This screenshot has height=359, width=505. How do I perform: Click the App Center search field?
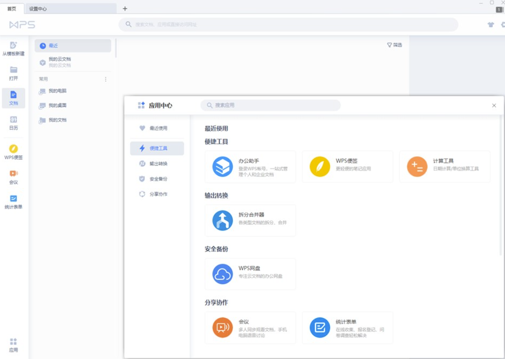point(271,105)
